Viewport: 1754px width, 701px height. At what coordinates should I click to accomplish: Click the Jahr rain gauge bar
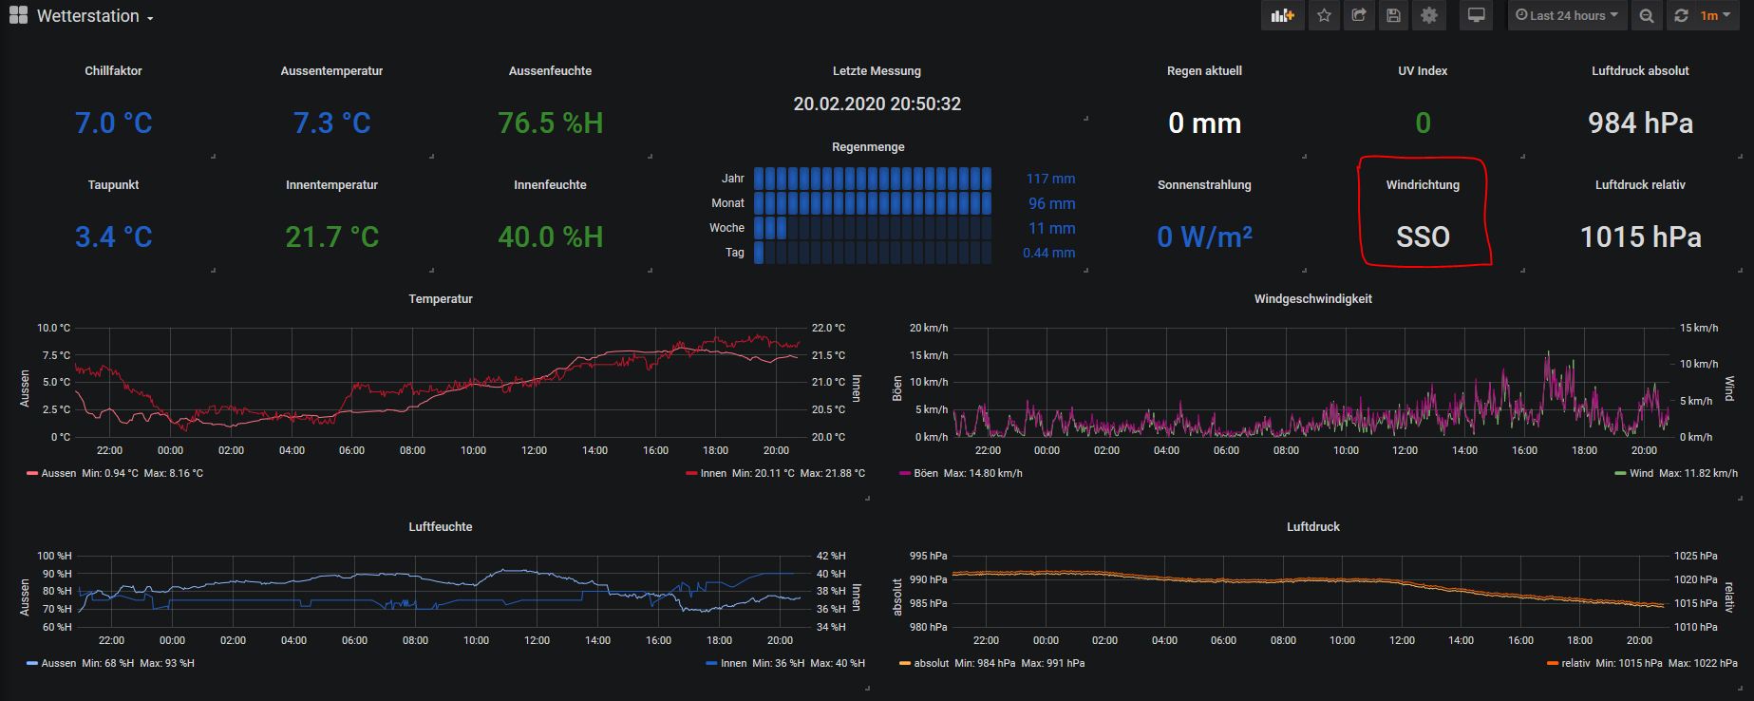(x=873, y=179)
